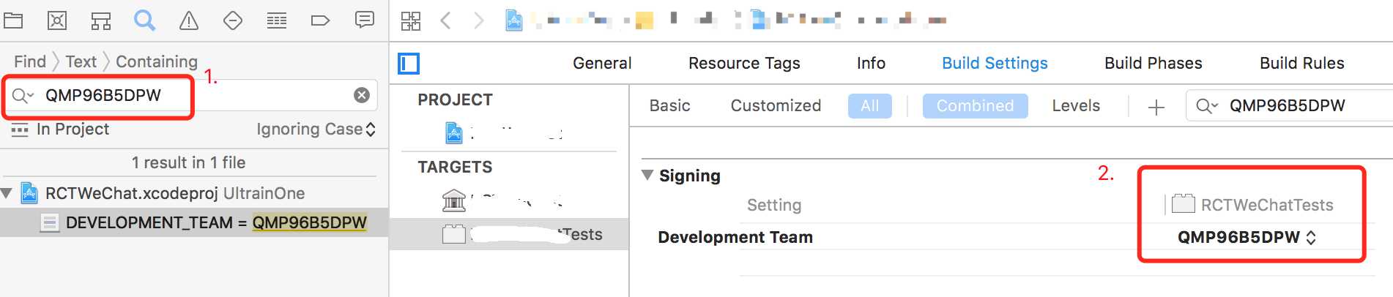Open the Test navigator diamond icon
Viewport: 1393px width, 297px height.
click(x=233, y=20)
